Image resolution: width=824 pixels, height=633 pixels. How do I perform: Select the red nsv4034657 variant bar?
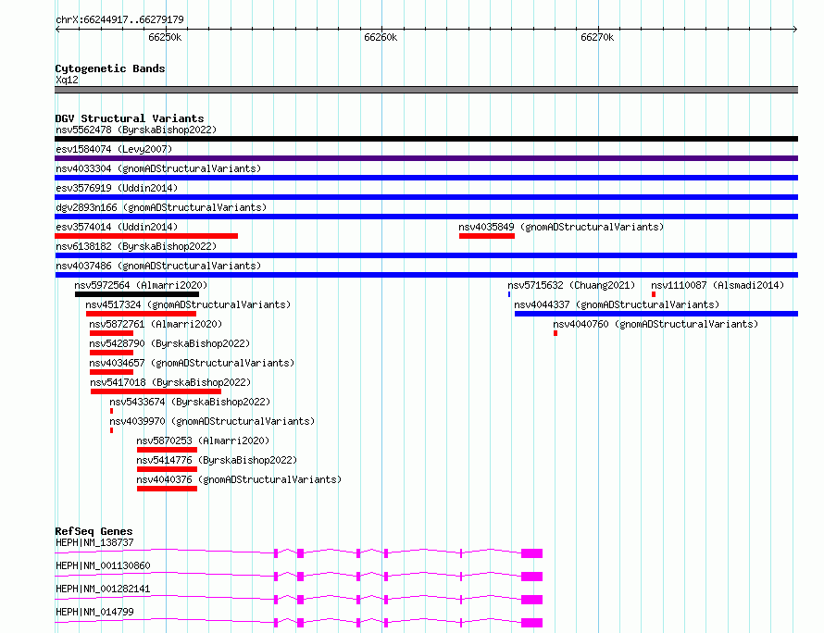coord(111,372)
